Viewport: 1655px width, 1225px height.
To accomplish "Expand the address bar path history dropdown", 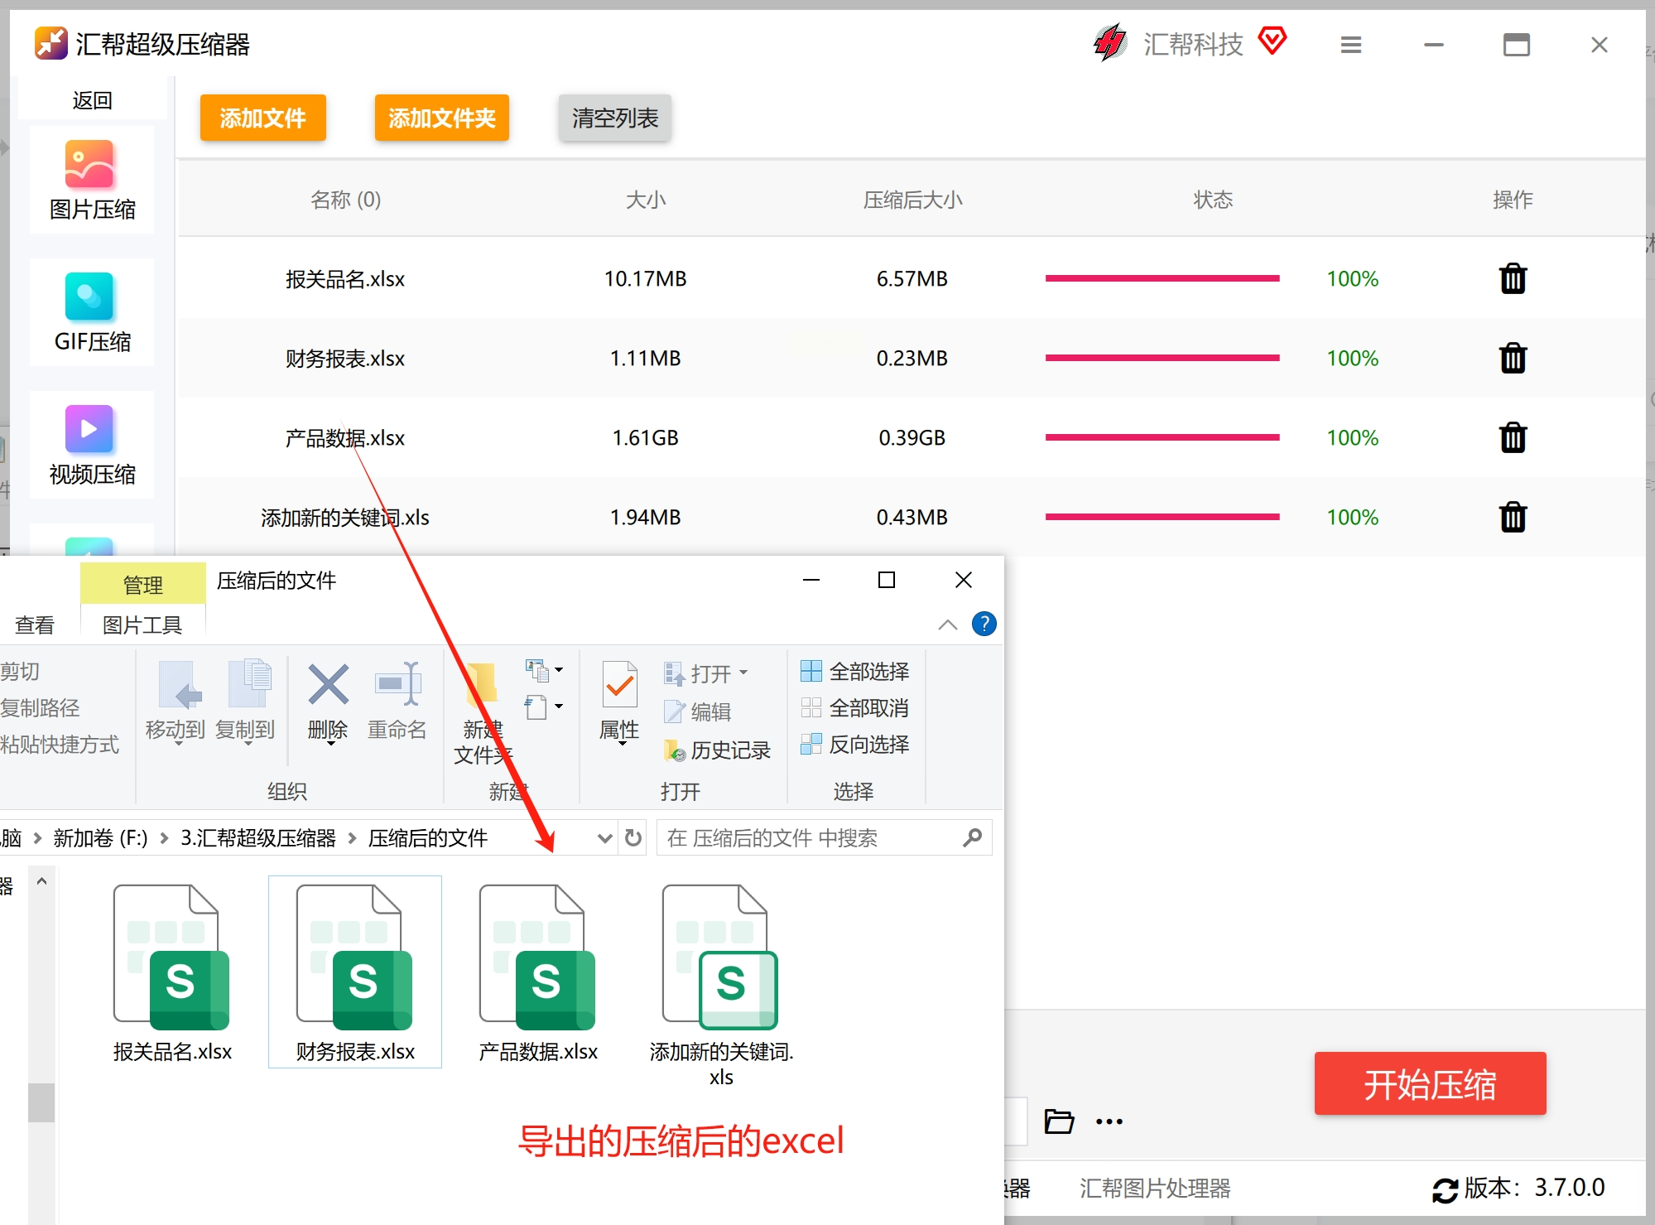I will pyautogui.click(x=604, y=838).
